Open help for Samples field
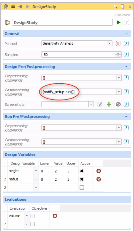Screen dimensions: 134x231 tap(126, 55)
